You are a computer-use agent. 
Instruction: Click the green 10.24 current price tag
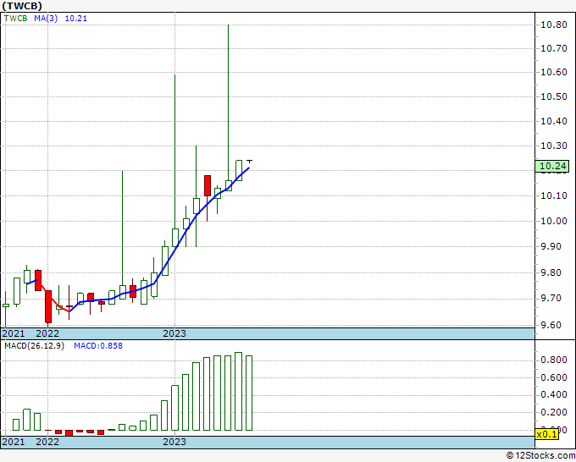coord(552,166)
